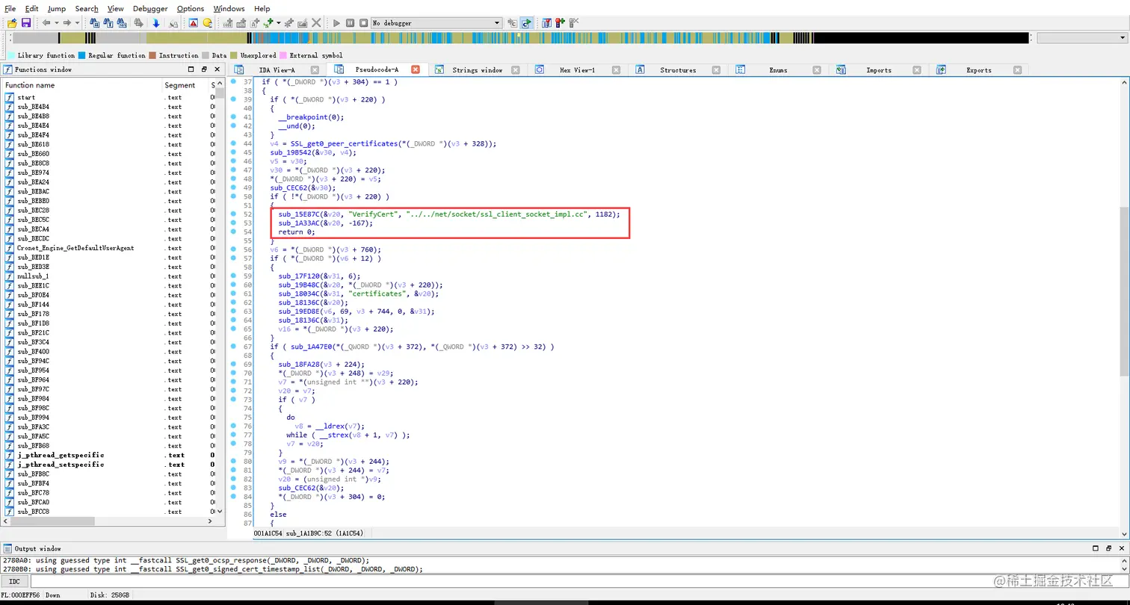
Task: Open the Debugger menu
Action: pos(151,8)
